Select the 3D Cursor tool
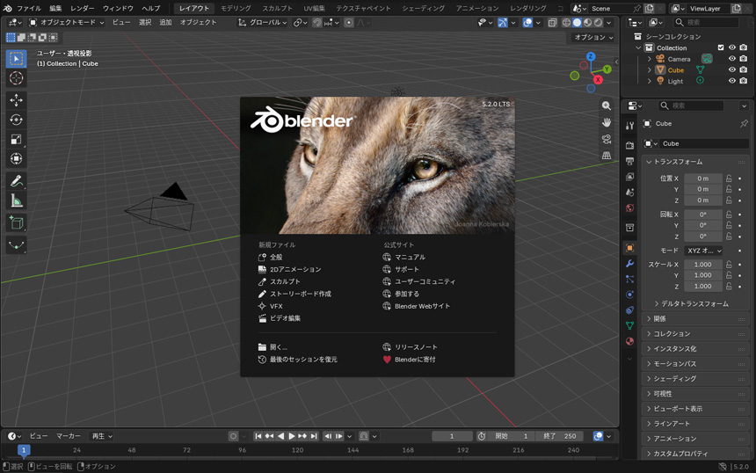The width and height of the screenshot is (756, 473). point(16,78)
